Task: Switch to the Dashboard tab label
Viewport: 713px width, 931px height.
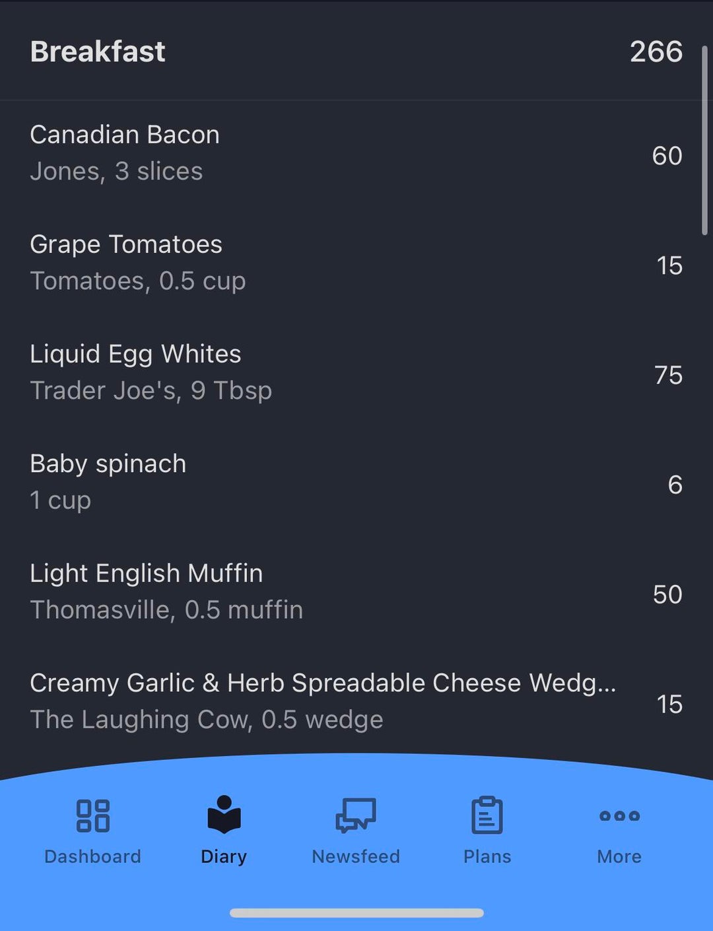Action: (x=92, y=856)
